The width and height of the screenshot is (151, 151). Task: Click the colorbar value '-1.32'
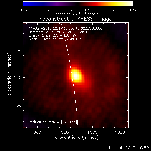point(23,10)
